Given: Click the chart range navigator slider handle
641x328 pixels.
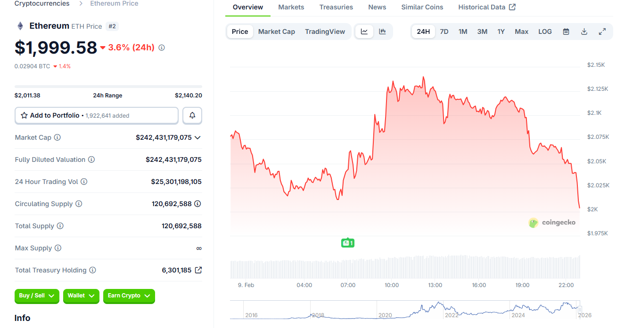Looking at the screenshot, I should click(x=580, y=309).
